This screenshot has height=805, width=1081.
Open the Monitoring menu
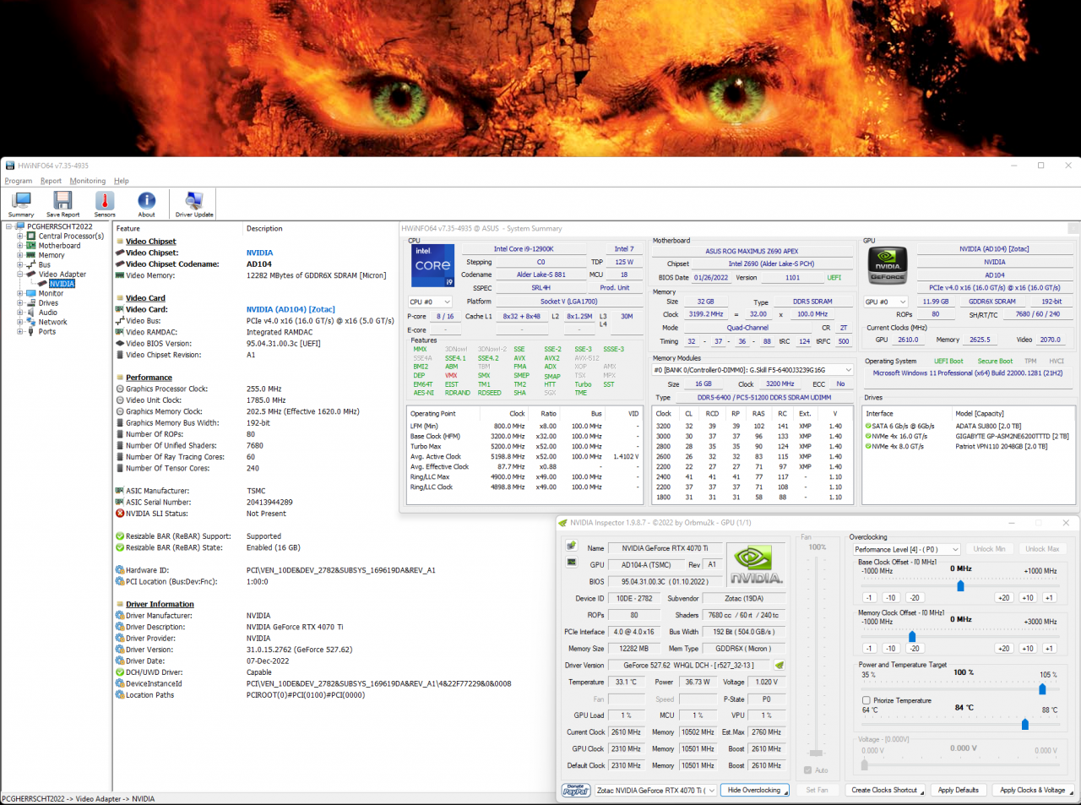tap(88, 181)
